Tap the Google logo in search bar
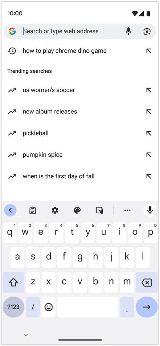Image resolution: width=160 pixels, height=346 pixels. pos(12,31)
